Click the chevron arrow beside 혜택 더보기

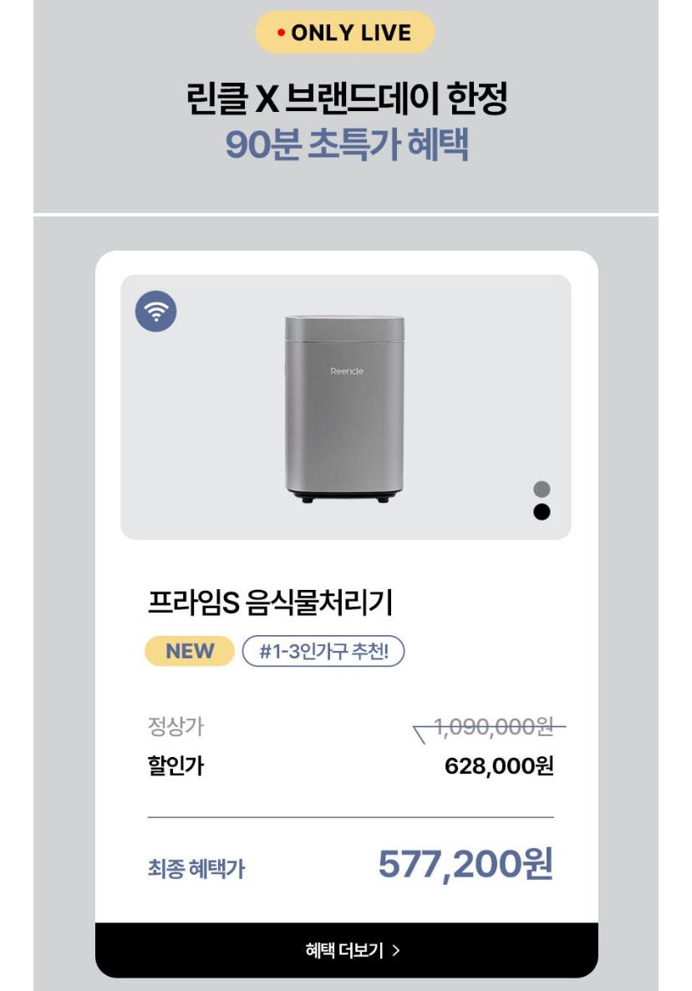tap(396, 951)
